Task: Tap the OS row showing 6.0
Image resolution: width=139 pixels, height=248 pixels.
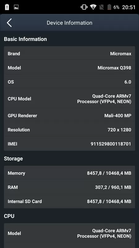Action: tap(69, 82)
